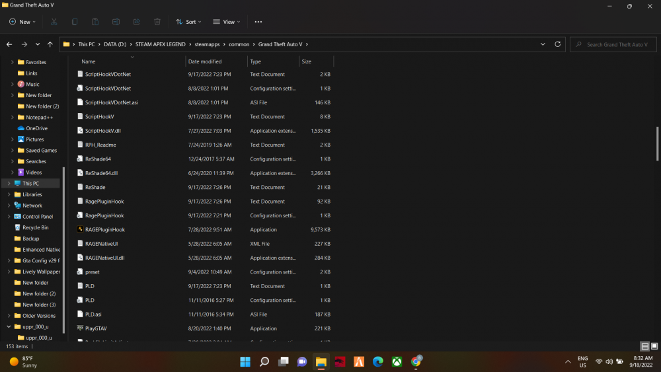Click the file list vertical scrollbar

(657, 143)
